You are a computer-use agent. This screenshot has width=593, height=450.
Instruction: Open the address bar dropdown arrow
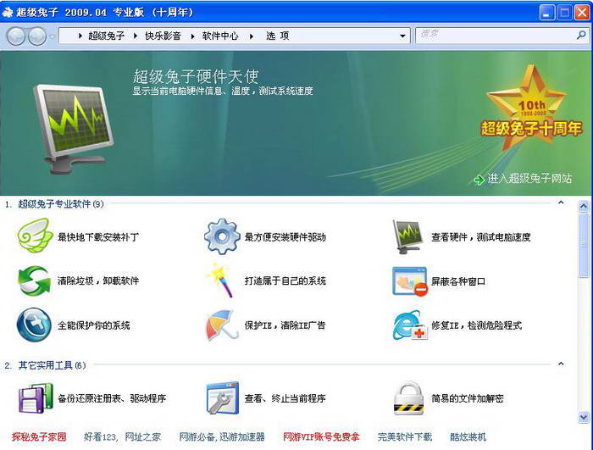(402, 36)
